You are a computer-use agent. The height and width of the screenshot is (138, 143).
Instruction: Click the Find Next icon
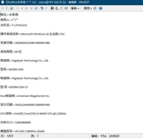click(62, 8)
